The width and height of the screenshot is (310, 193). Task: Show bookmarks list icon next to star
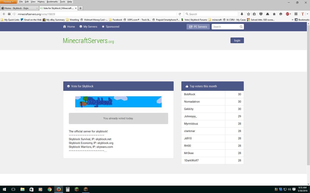254,14
